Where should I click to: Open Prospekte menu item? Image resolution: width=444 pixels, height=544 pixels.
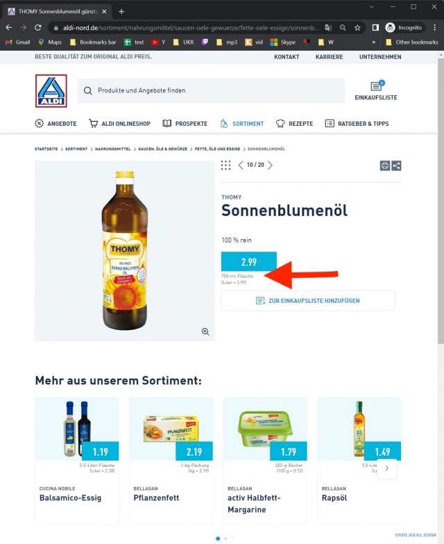185,124
